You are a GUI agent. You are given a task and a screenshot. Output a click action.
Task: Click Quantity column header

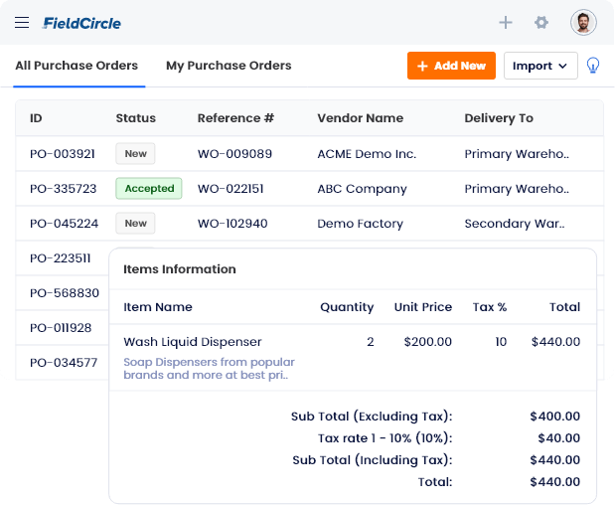point(347,307)
